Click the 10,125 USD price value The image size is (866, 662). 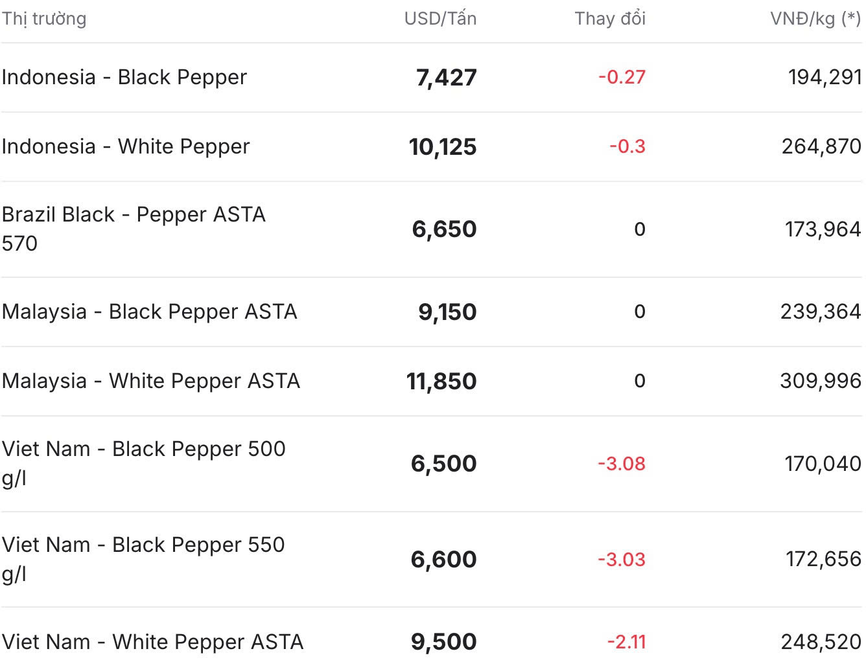click(443, 147)
